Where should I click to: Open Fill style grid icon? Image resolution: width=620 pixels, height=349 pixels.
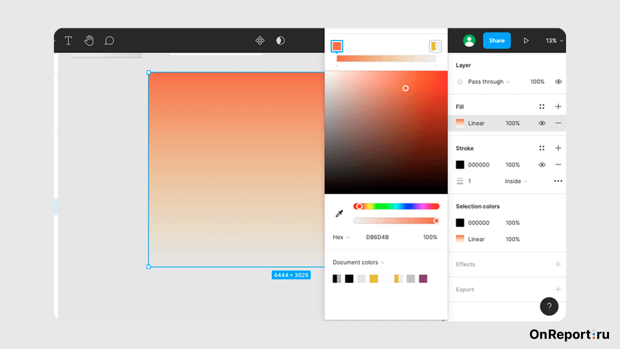(542, 107)
